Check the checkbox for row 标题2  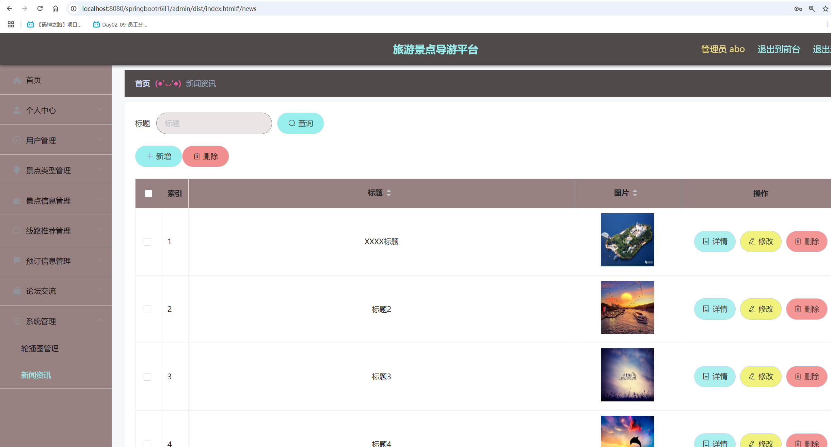click(x=147, y=309)
